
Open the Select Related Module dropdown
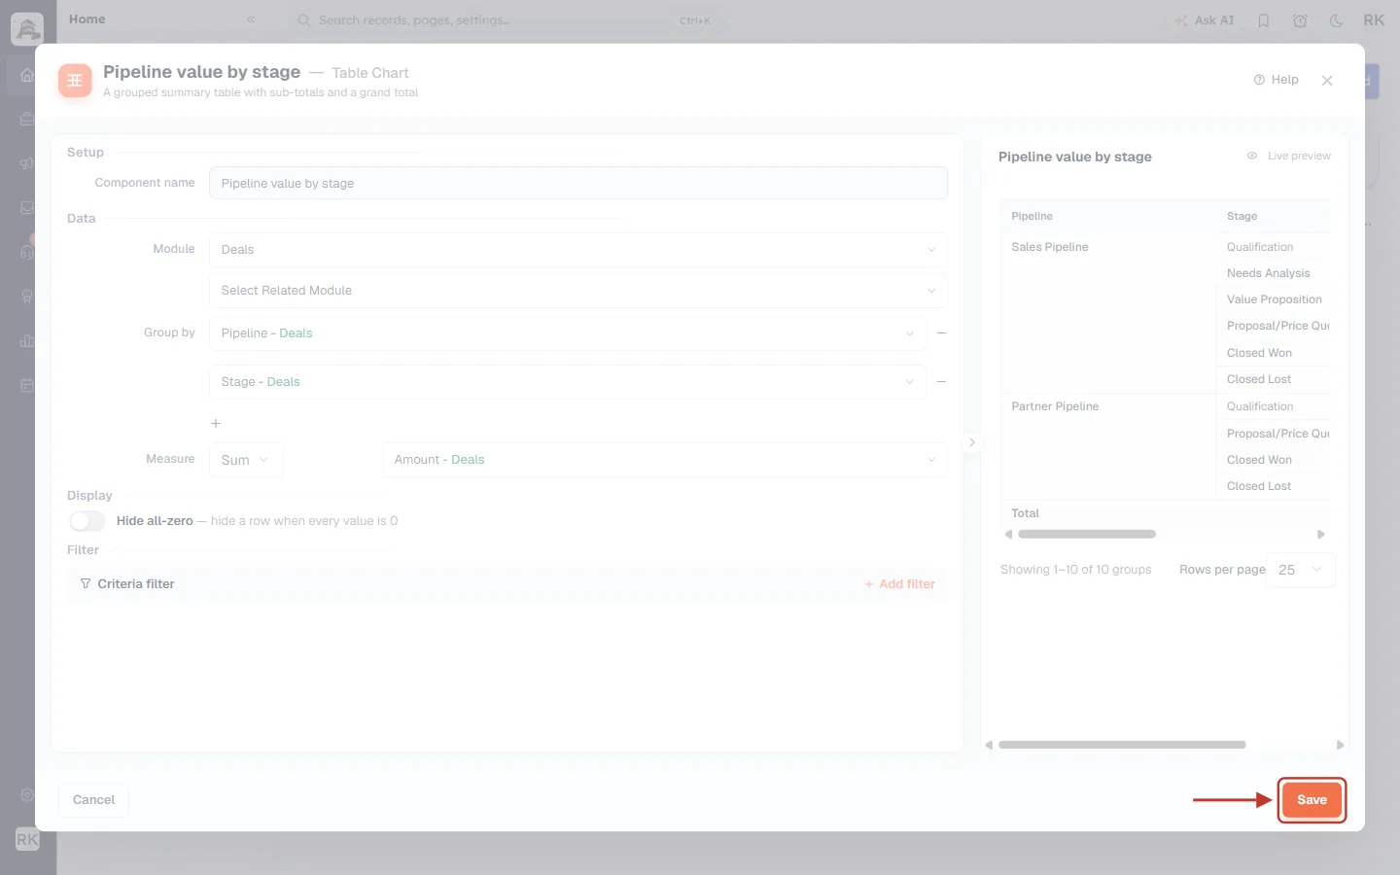(x=577, y=291)
